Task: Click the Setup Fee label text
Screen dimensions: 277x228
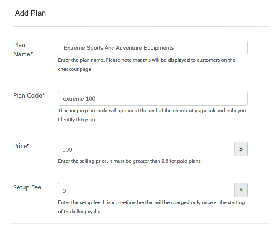Action: click(27, 187)
